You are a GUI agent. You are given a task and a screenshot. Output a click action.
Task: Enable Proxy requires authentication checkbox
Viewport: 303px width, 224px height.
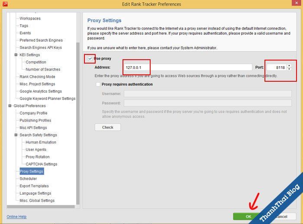[x=98, y=84]
